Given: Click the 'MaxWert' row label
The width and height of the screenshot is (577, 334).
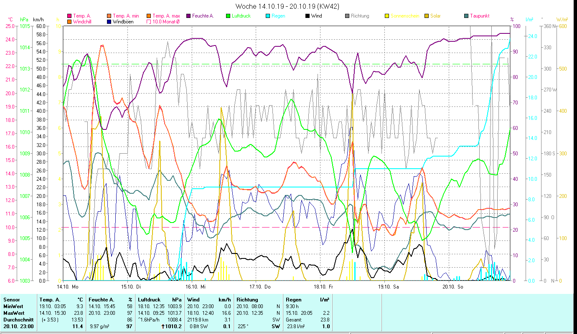Looking at the screenshot, I should pos(14,313).
